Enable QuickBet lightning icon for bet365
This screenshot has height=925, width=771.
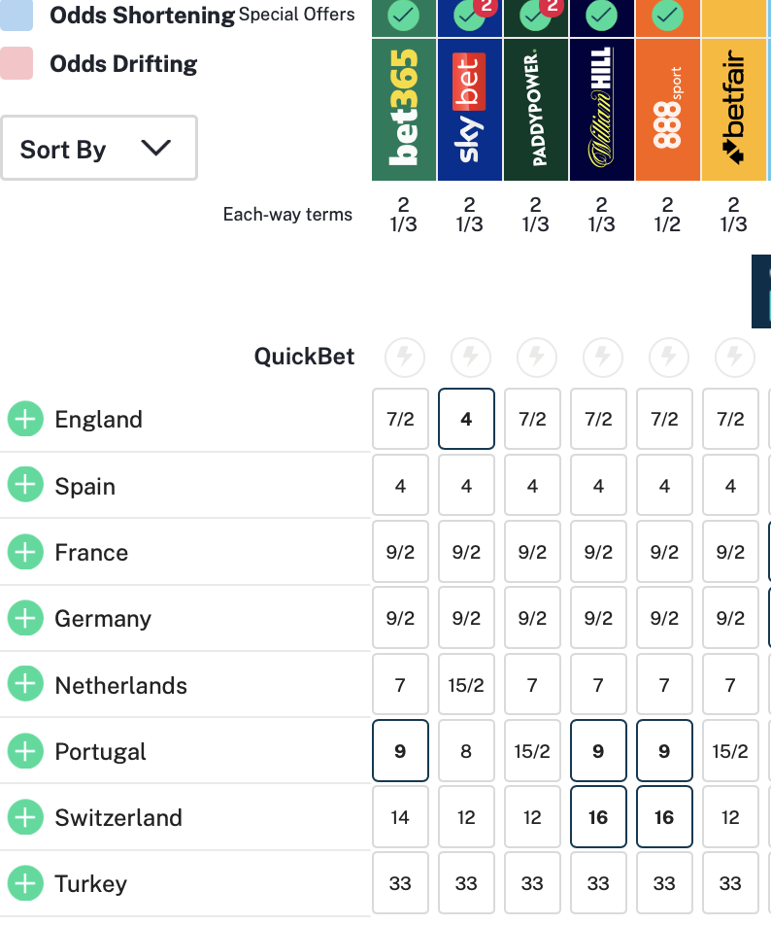click(x=404, y=358)
